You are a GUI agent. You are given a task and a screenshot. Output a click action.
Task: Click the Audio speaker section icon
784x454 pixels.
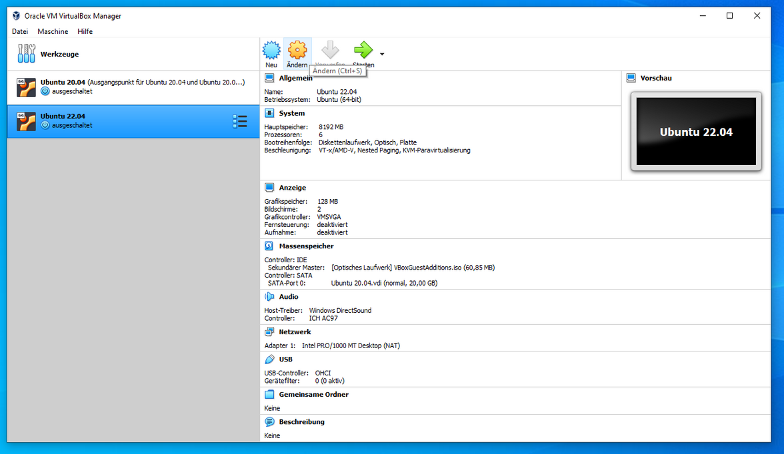point(269,297)
